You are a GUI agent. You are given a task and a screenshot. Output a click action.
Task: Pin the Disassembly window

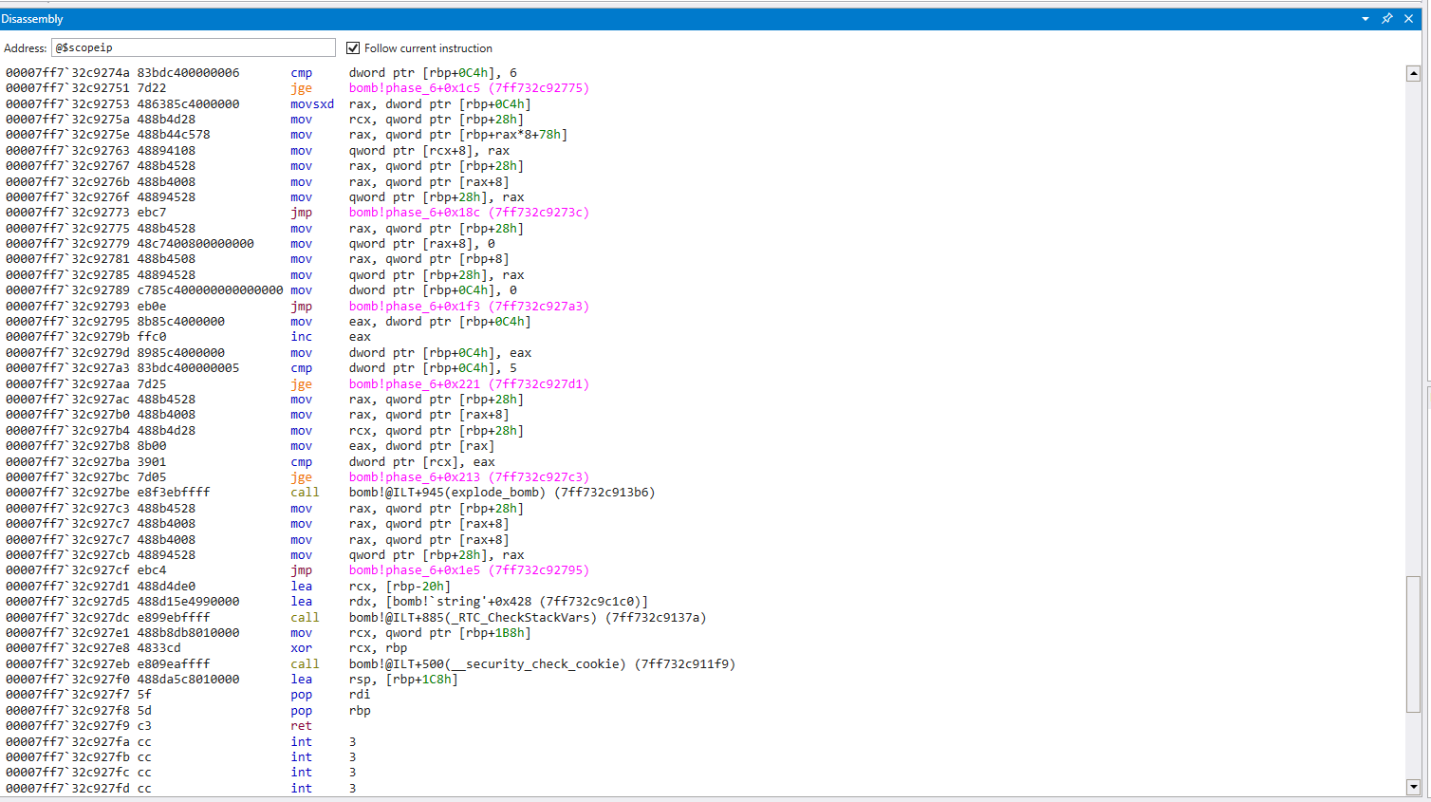pos(1386,19)
